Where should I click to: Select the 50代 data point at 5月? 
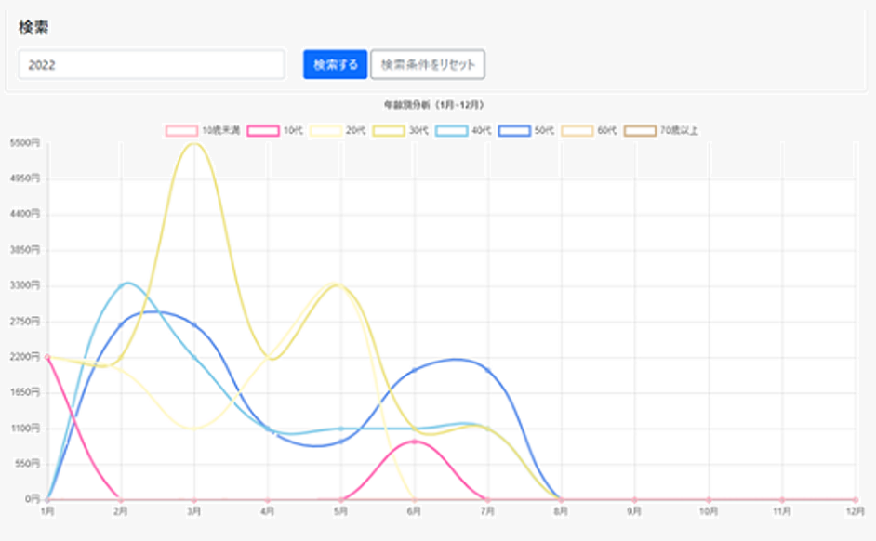coord(341,441)
